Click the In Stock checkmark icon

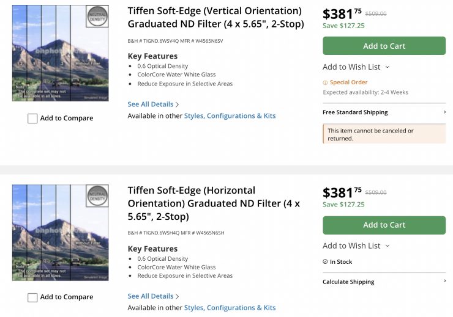pyautogui.click(x=326, y=261)
